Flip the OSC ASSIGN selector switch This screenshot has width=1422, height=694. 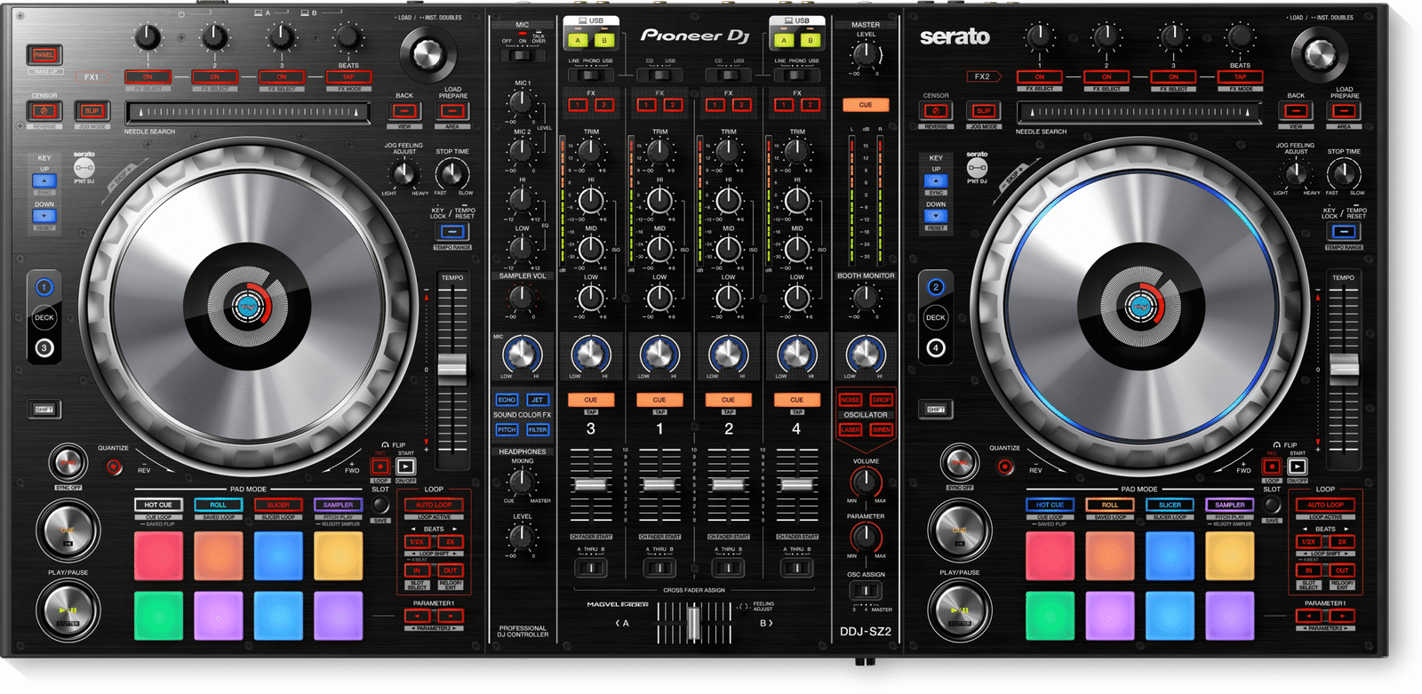(865, 591)
